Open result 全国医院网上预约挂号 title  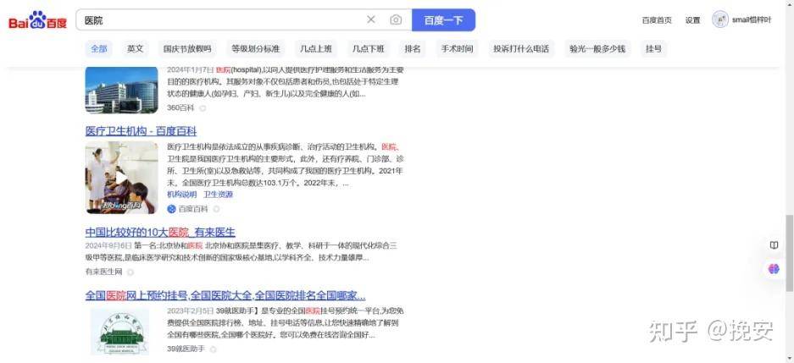click(225, 296)
